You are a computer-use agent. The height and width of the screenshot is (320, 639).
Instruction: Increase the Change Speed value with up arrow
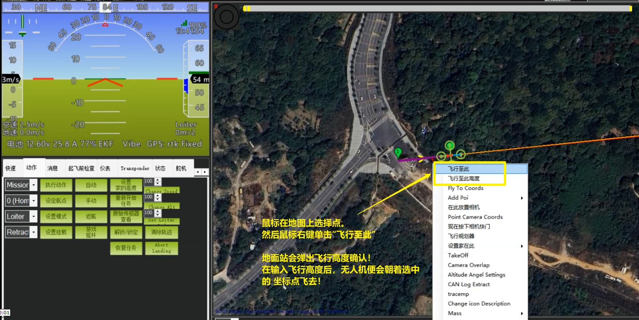tap(158, 180)
